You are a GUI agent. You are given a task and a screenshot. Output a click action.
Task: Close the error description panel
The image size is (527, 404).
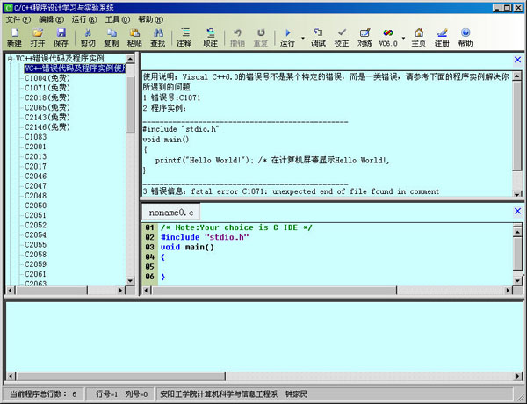pyautogui.click(x=517, y=59)
